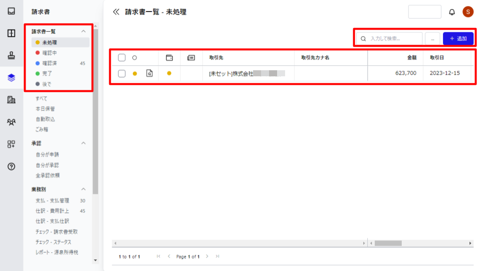Click the wallet column header icon
Screen dimensions: 481x271
coord(169,57)
